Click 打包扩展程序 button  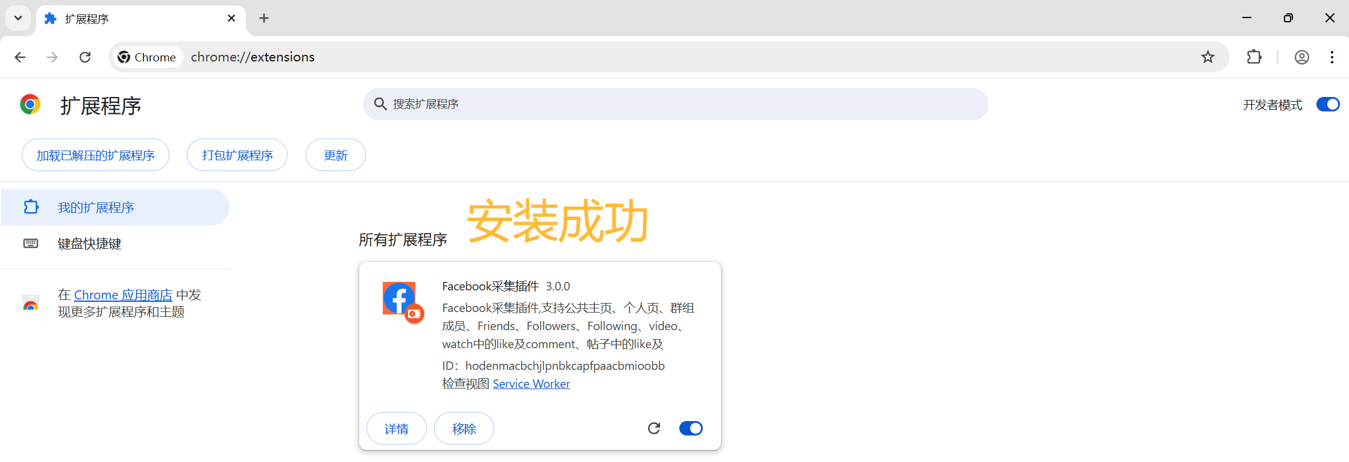237,155
